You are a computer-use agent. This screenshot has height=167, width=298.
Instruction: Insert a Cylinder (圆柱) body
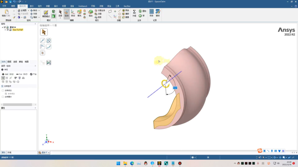click(142, 11)
